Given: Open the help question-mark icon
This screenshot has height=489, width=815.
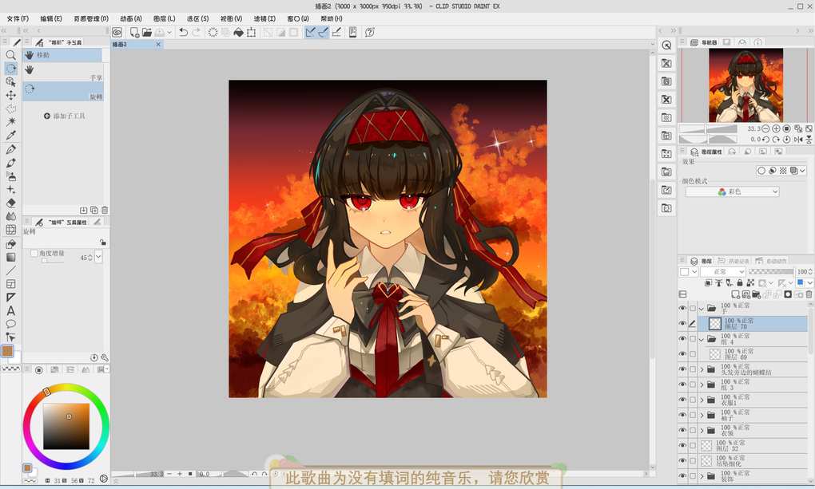Looking at the screenshot, I should pos(370,32).
